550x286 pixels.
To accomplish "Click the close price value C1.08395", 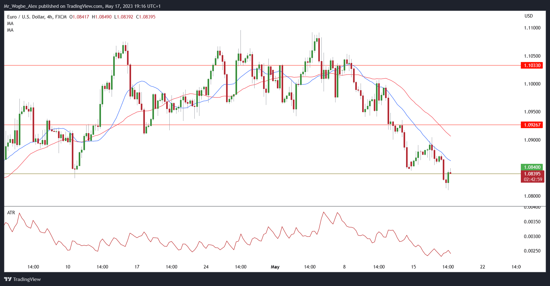I will 146,17.
